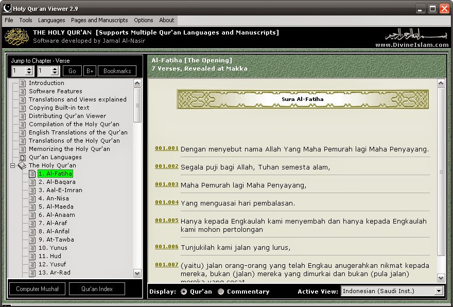Select the Commentary display radio button

click(221, 292)
